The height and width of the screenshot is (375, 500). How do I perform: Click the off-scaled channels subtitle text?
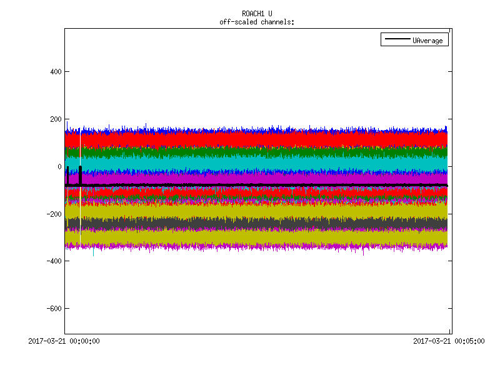pyautogui.click(x=257, y=22)
